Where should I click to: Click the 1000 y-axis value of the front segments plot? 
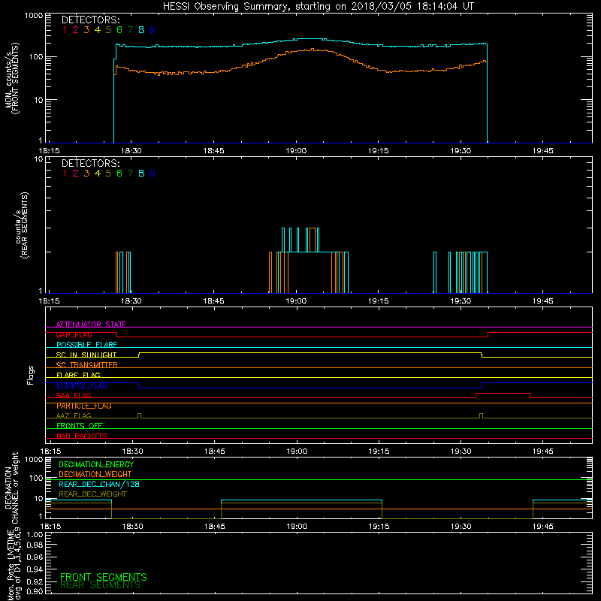(34, 16)
